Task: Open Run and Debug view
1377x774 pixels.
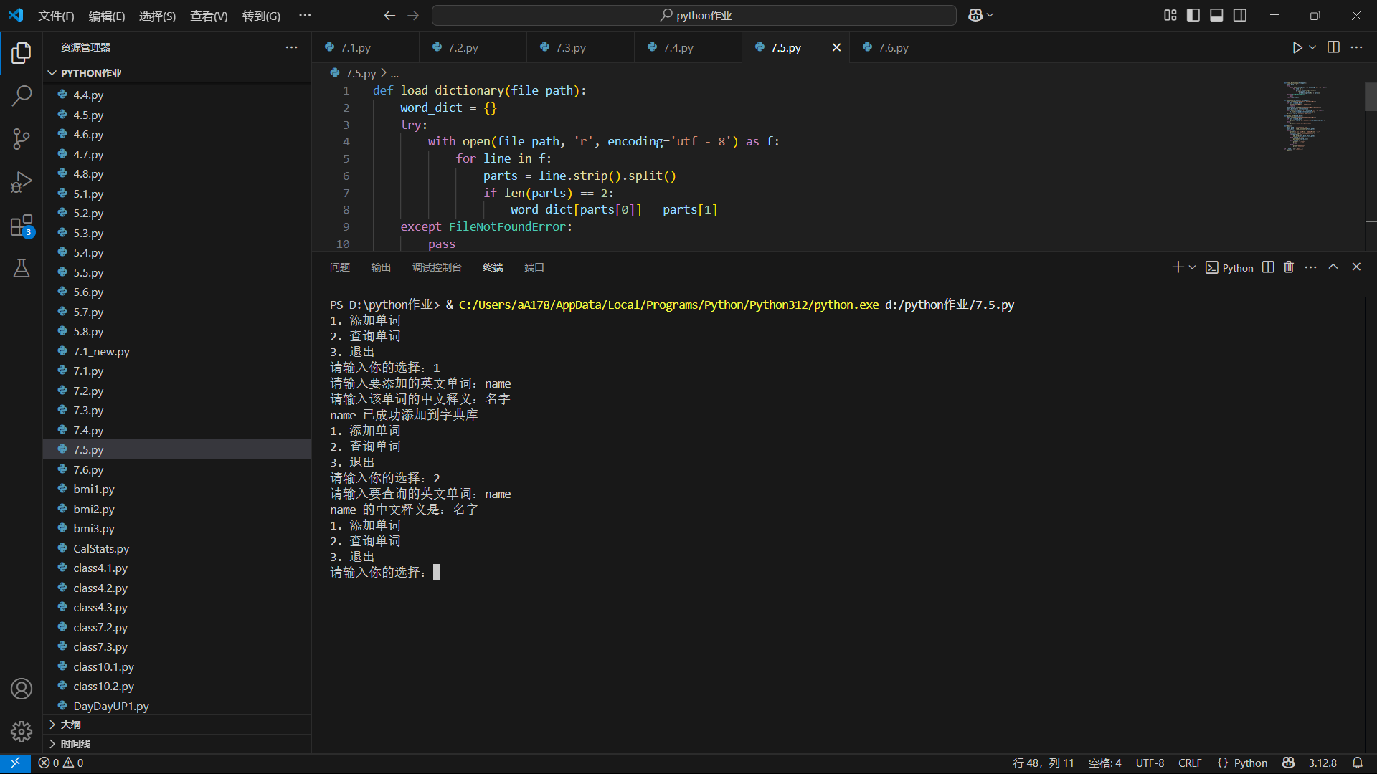Action: (x=22, y=182)
